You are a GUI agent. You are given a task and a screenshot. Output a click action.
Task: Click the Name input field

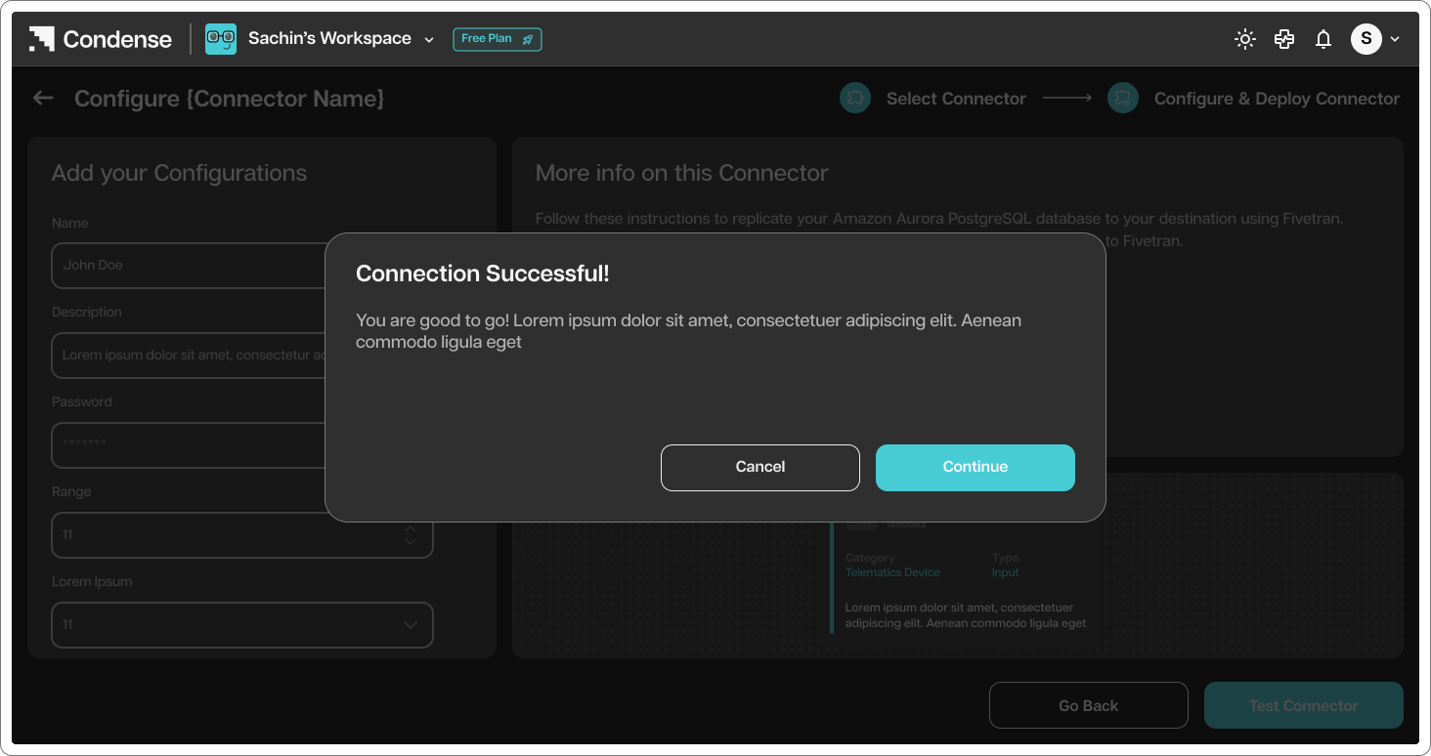coord(189,265)
